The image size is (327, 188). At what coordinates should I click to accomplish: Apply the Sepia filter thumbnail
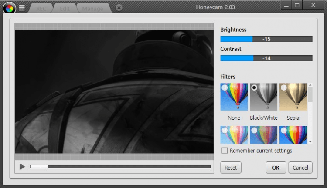[293, 97]
